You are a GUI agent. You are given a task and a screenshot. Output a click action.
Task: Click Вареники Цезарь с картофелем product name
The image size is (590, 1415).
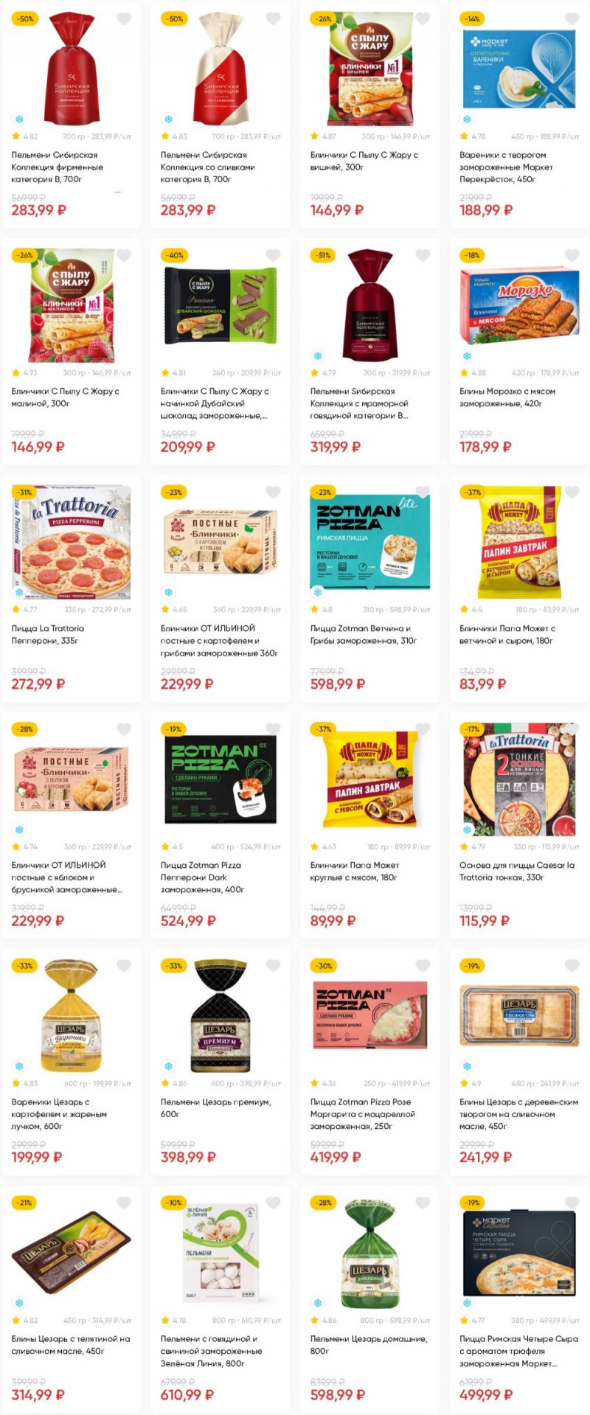pos(59,1108)
